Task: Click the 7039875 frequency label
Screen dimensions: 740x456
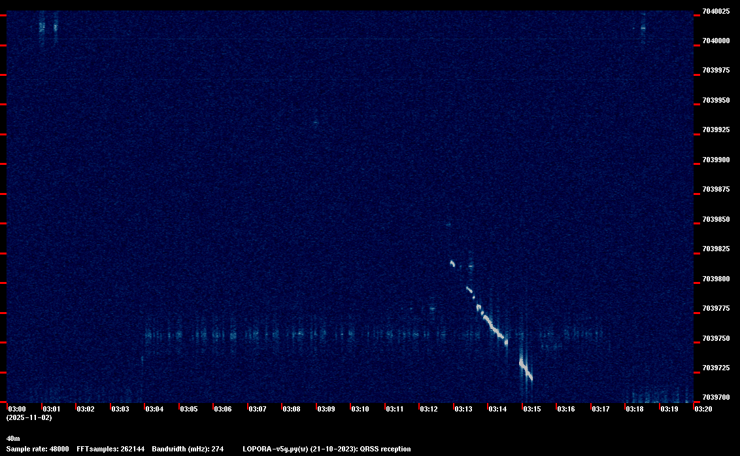Action: click(716, 190)
